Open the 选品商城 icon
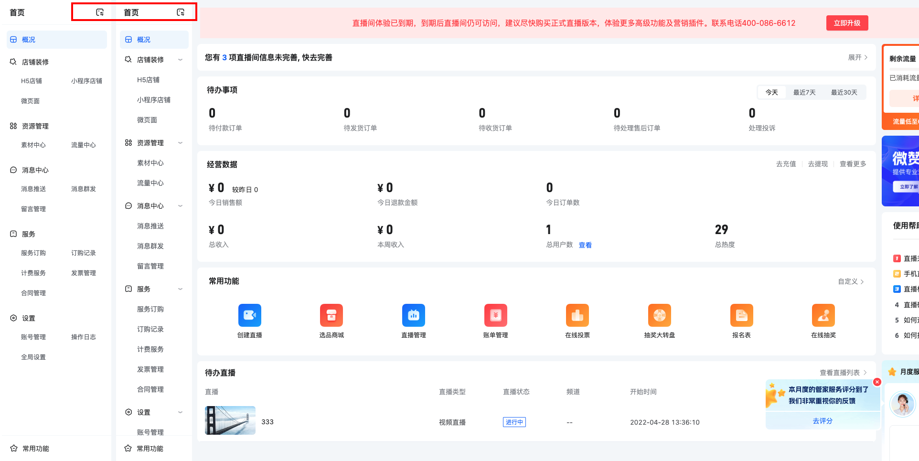The image size is (919, 461). [331, 315]
